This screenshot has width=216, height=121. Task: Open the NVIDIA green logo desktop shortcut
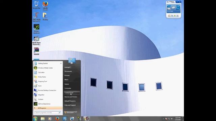click(36, 29)
